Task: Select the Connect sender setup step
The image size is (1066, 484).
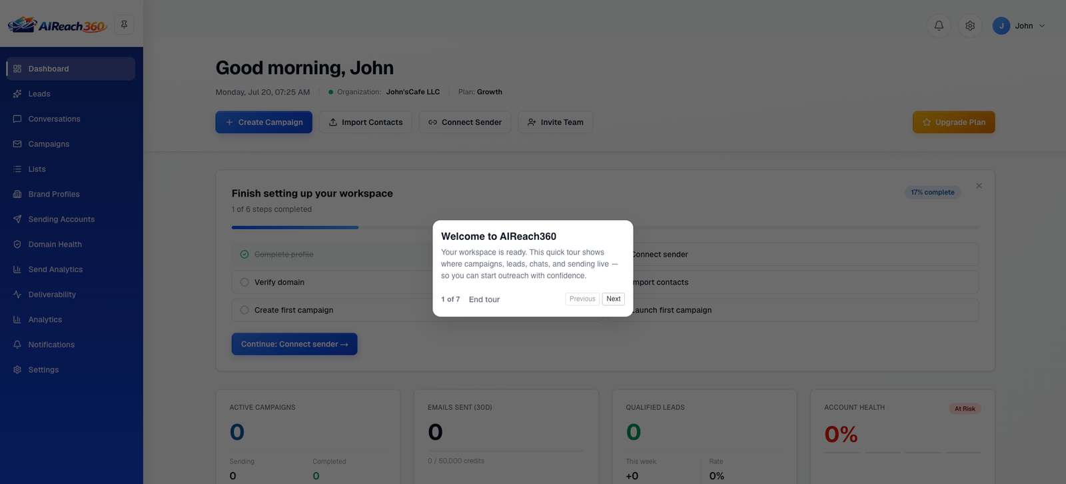Action: pos(793,254)
